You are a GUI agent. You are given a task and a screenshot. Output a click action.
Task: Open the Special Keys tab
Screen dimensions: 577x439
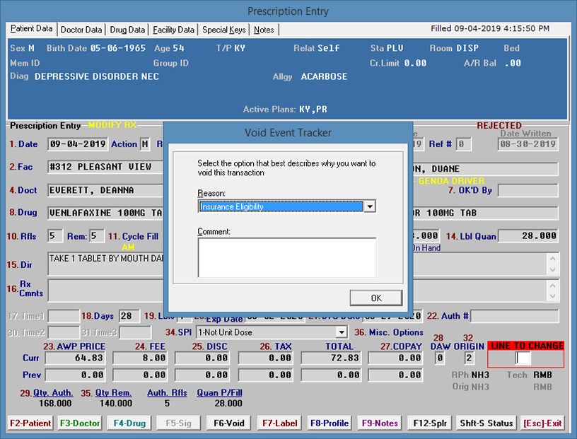224,30
